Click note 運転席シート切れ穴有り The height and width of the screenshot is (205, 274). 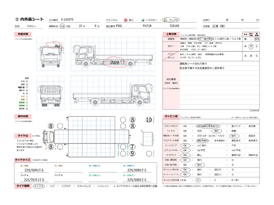(x=193, y=64)
